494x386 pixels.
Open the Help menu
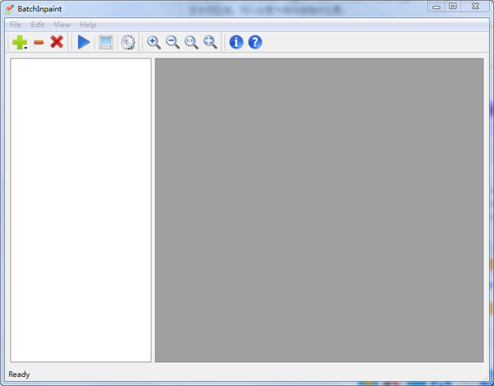[88, 25]
